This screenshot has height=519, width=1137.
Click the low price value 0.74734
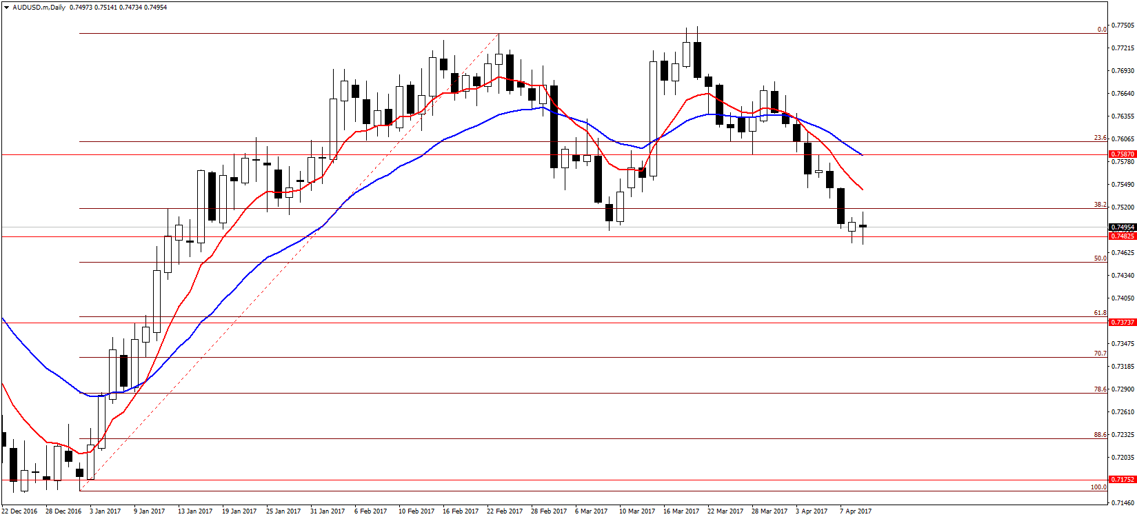[x=131, y=8]
